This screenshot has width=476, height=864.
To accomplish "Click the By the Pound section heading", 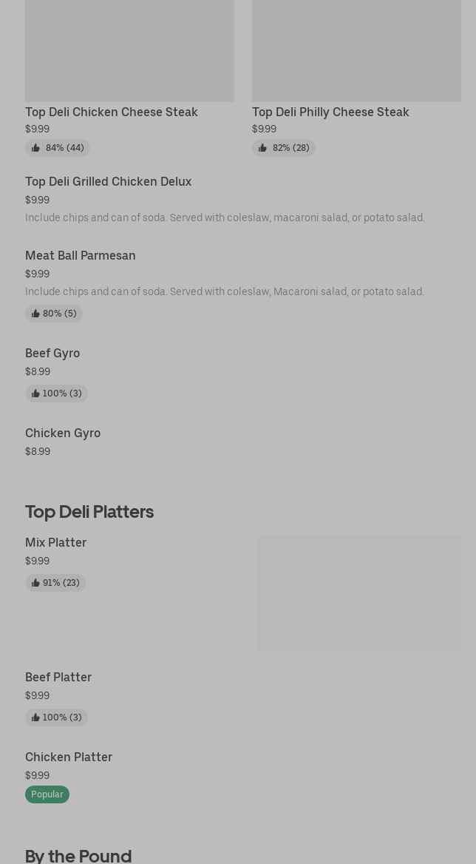I will [x=78, y=855].
